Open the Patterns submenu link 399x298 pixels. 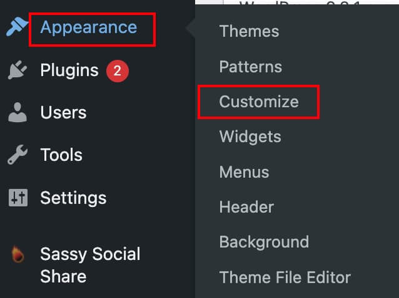(x=251, y=67)
